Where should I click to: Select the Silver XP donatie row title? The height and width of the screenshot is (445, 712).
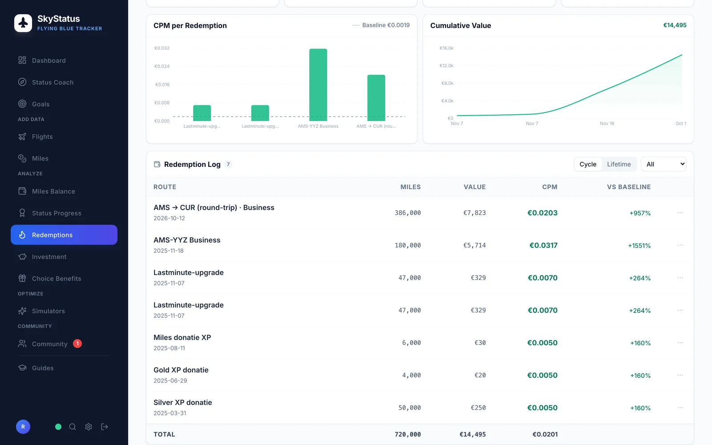click(183, 402)
